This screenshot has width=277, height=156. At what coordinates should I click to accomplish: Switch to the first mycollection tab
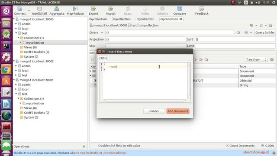pyautogui.click(x=98, y=19)
